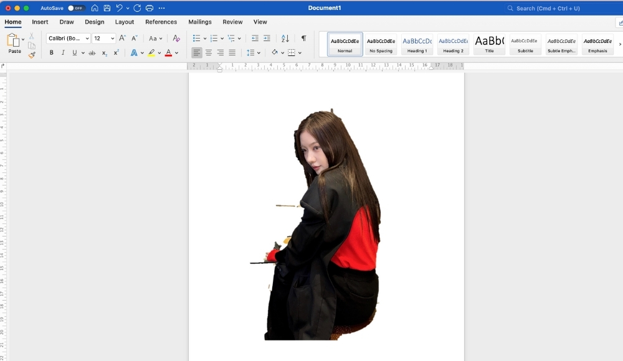Switch to the Insert tab
This screenshot has width=623, height=361.
(x=40, y=22)
